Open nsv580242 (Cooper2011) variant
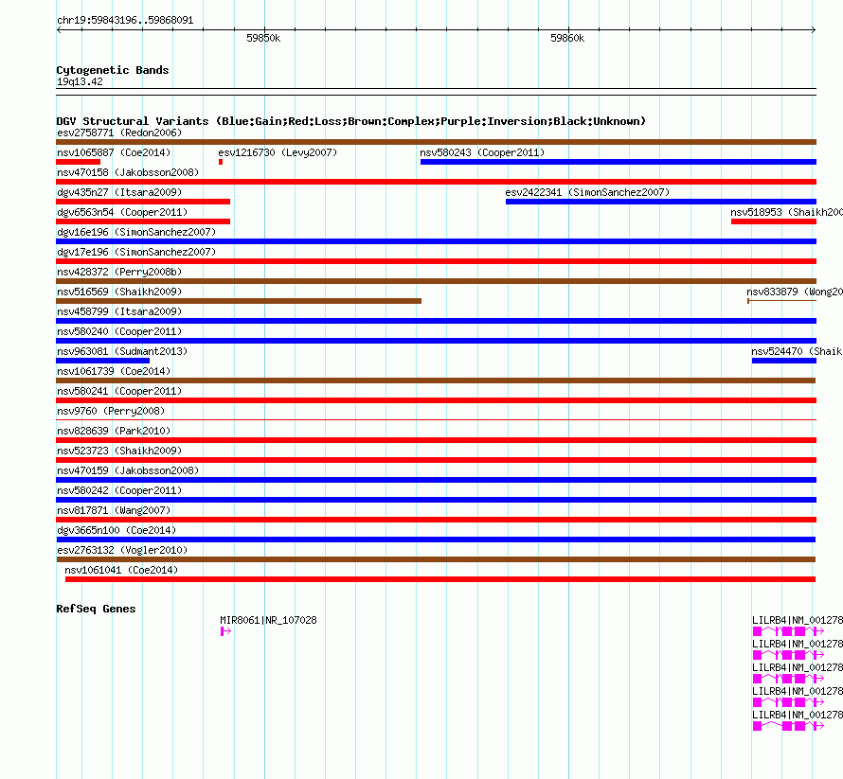The image size is (843, 779). [x=119, y=490]
